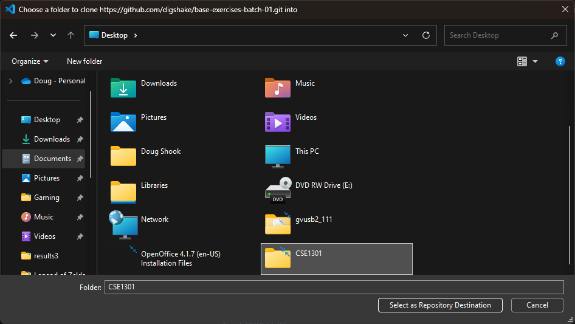Open the recent locations dropdown chevron
Image resolution: width=575 pixels, height=324 pixels.
point(53,35)
